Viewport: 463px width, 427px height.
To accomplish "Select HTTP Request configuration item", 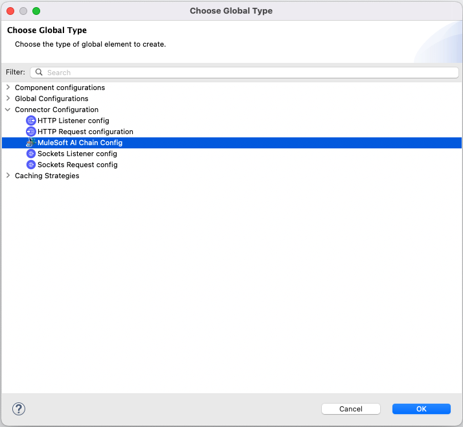I will (x=85, y=132).
